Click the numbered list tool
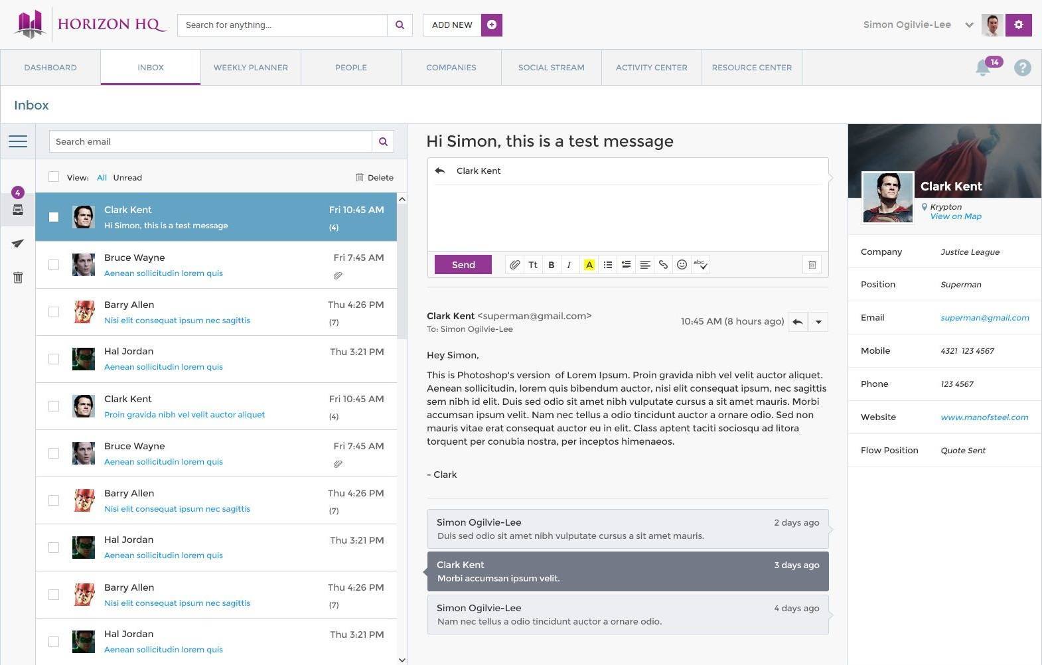 point(626,265)
